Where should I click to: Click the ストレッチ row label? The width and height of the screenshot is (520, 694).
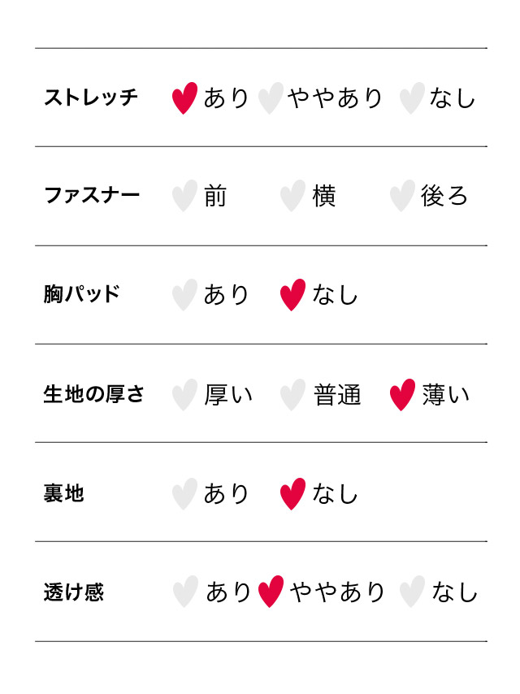tap(91, 98)
